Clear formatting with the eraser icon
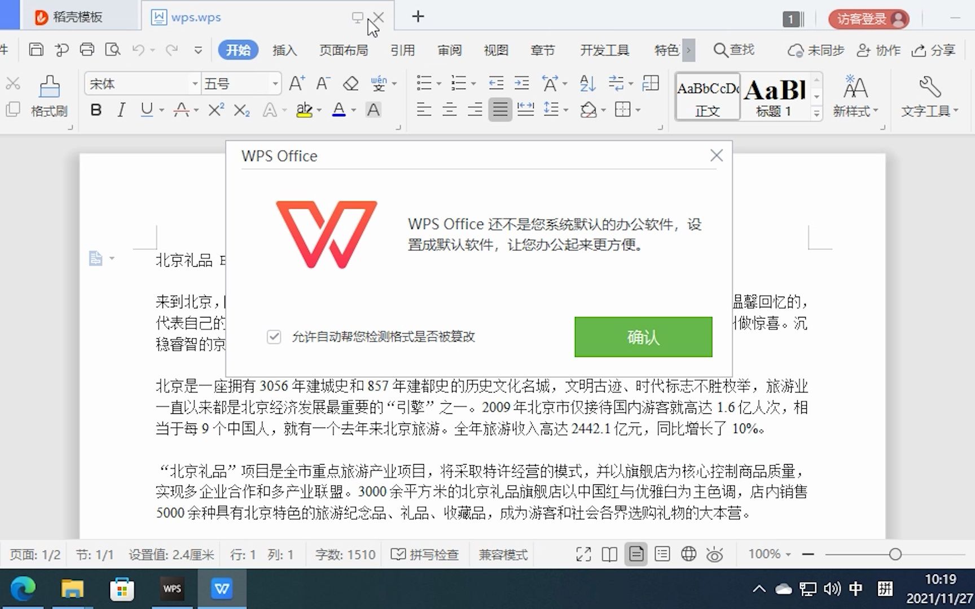 pos(350,83)
